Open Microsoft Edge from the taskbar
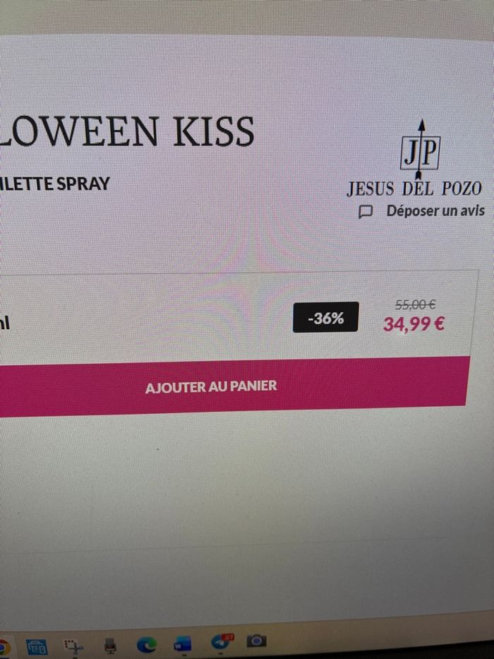 click(147, 644)
